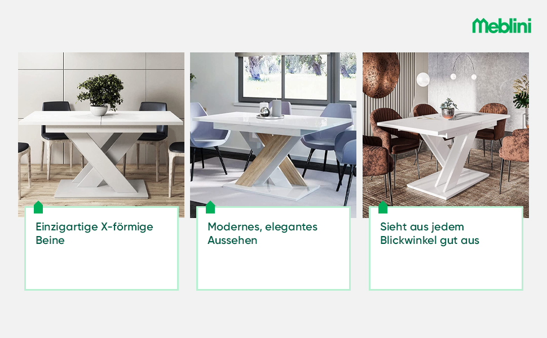Viewport: 547px width, 338px height.
Task: Click green marker above Modernes Aussehen card
Action: click(210, 207)
